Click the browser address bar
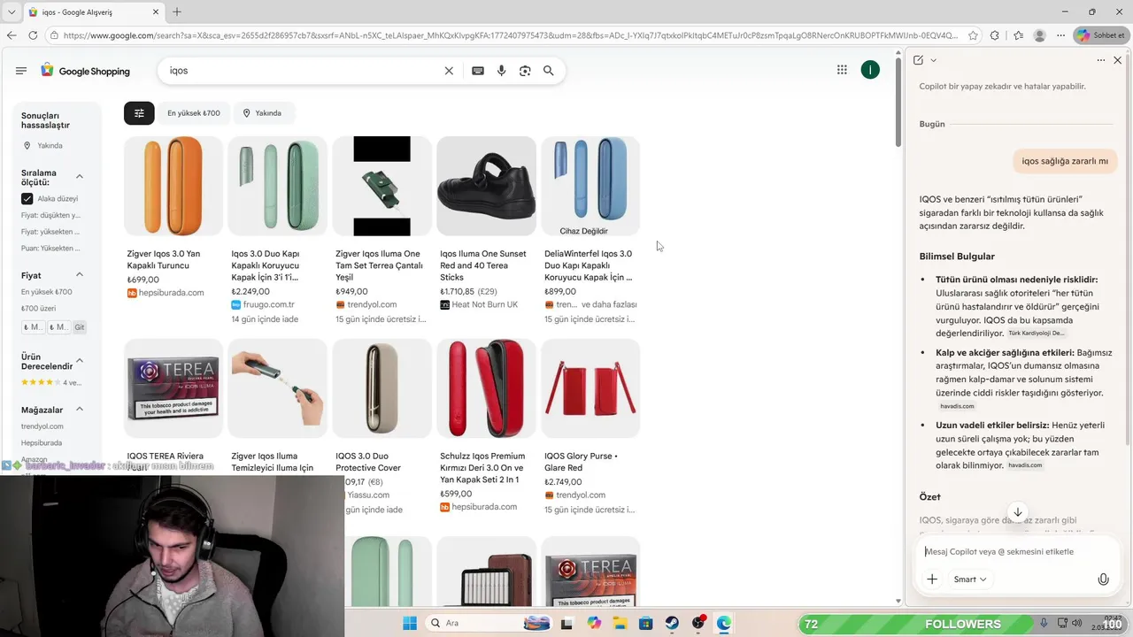Screen dimensions: 1133x637 tap(511, 35)
